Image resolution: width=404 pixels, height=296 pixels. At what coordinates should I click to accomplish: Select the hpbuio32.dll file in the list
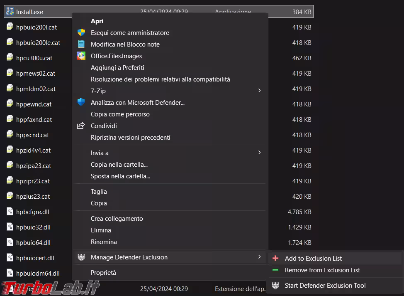[33, 227]
